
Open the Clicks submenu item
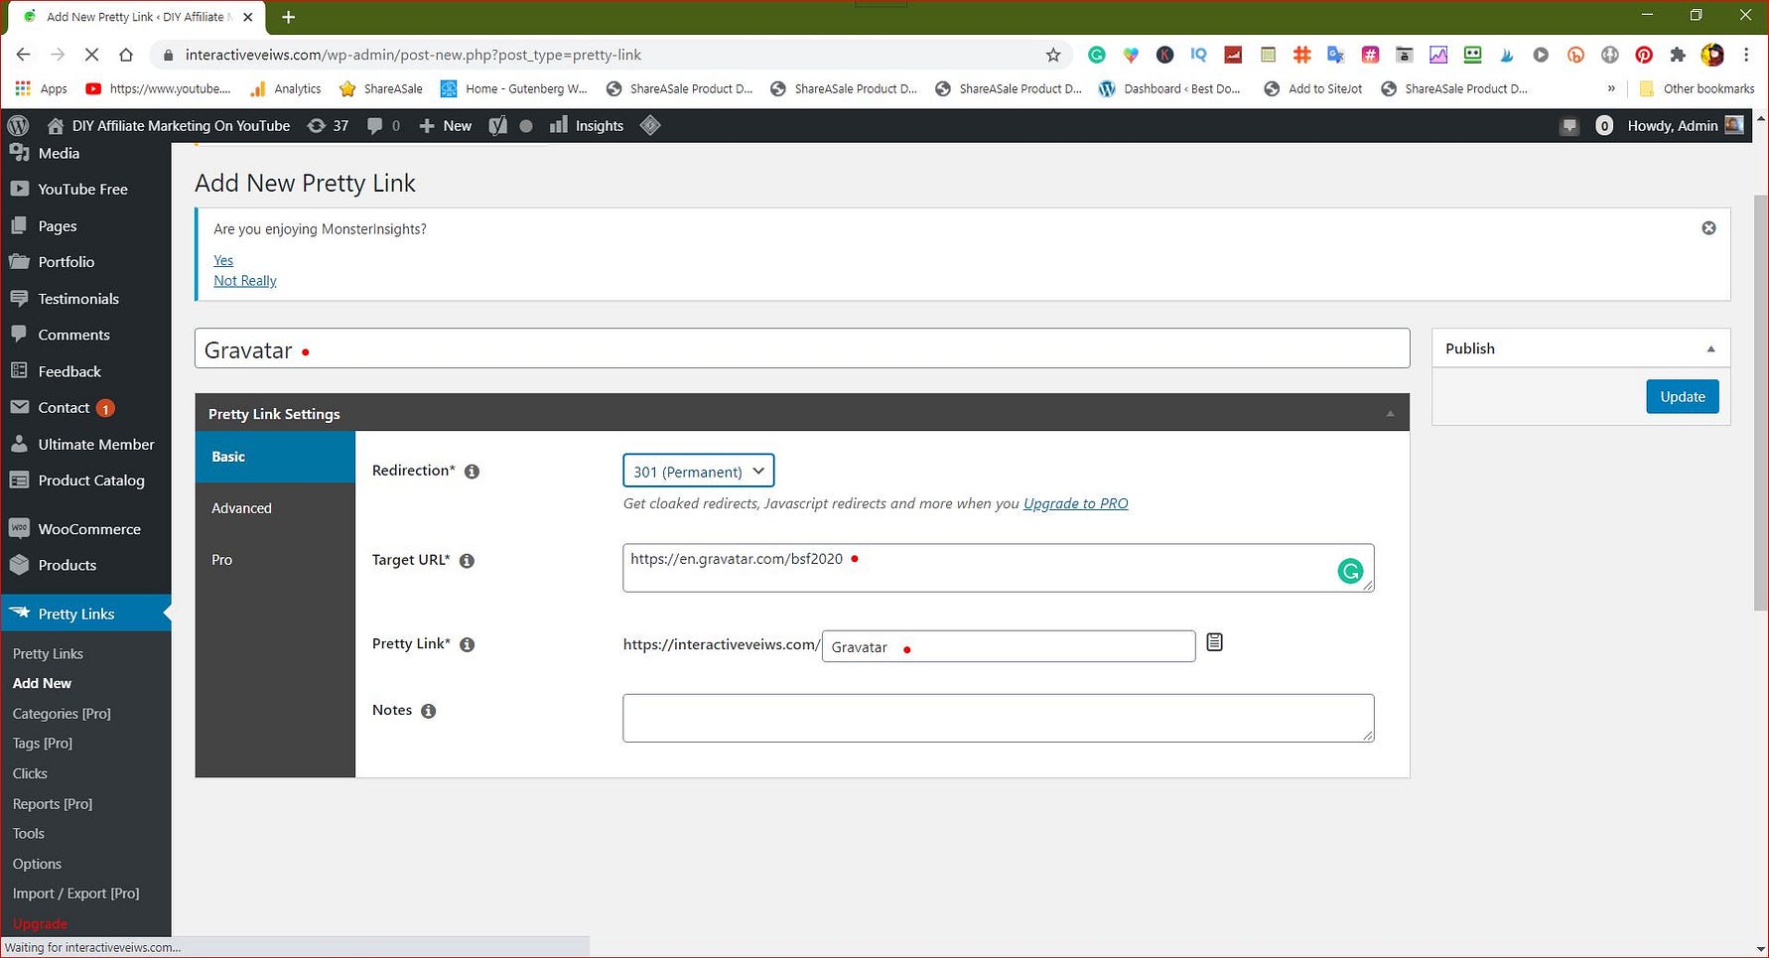[x=30, y=773]
